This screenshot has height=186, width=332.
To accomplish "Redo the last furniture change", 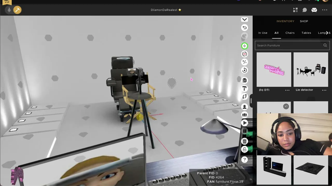I will pos(244,36).
